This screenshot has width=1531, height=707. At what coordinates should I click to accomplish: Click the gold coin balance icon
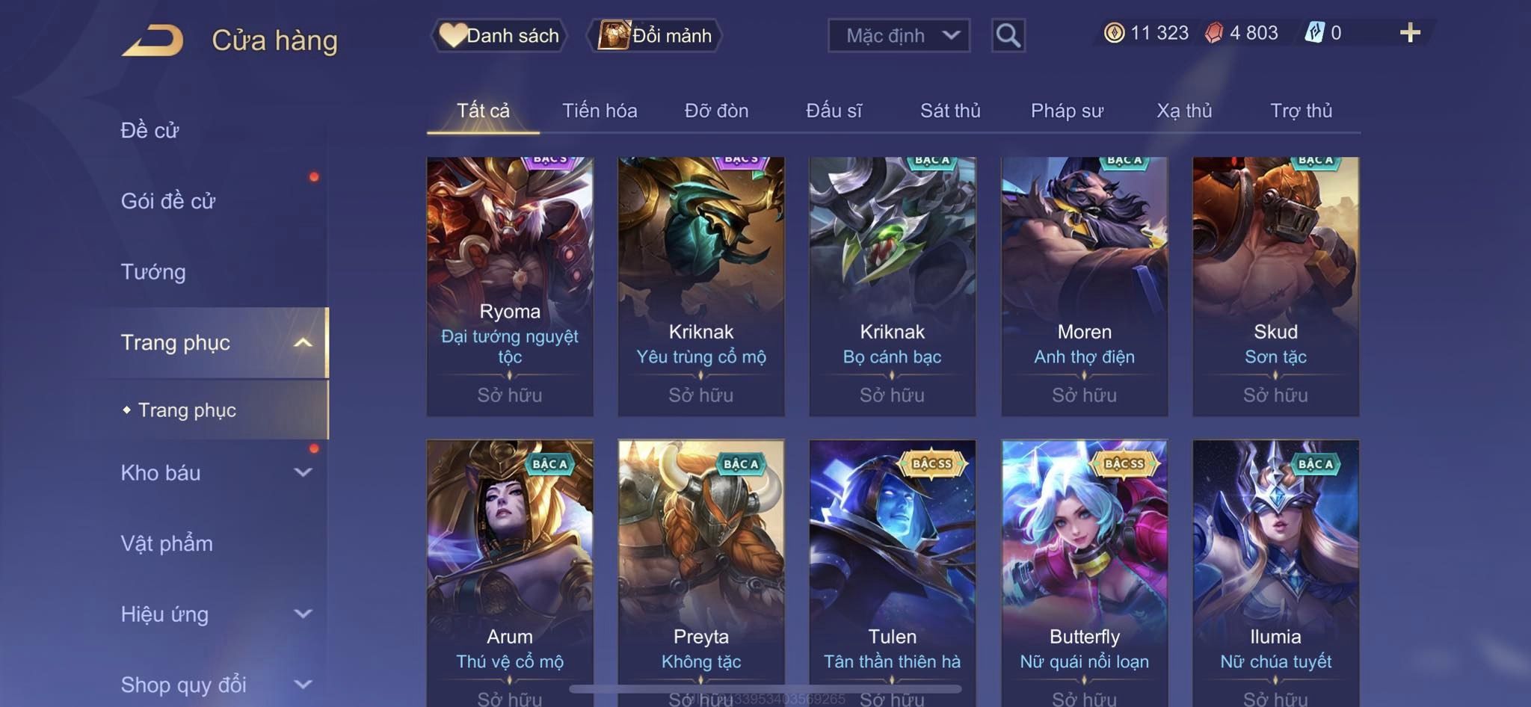pyautogui.click(x=1114, y=33)
